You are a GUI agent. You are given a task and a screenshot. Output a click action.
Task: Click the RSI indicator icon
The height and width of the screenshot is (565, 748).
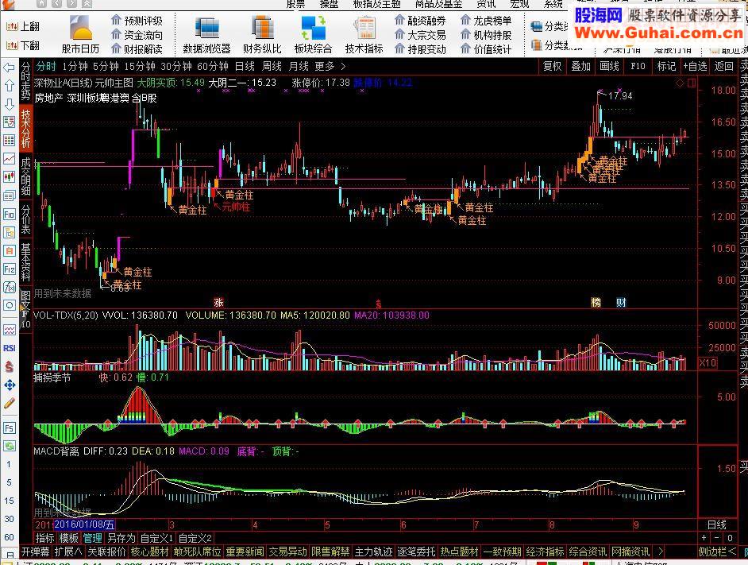pos(9,348)
